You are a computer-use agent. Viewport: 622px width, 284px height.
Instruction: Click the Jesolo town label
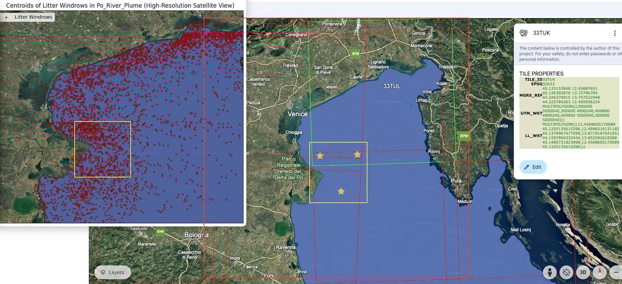pyautogui.click(x=331, y=87)
